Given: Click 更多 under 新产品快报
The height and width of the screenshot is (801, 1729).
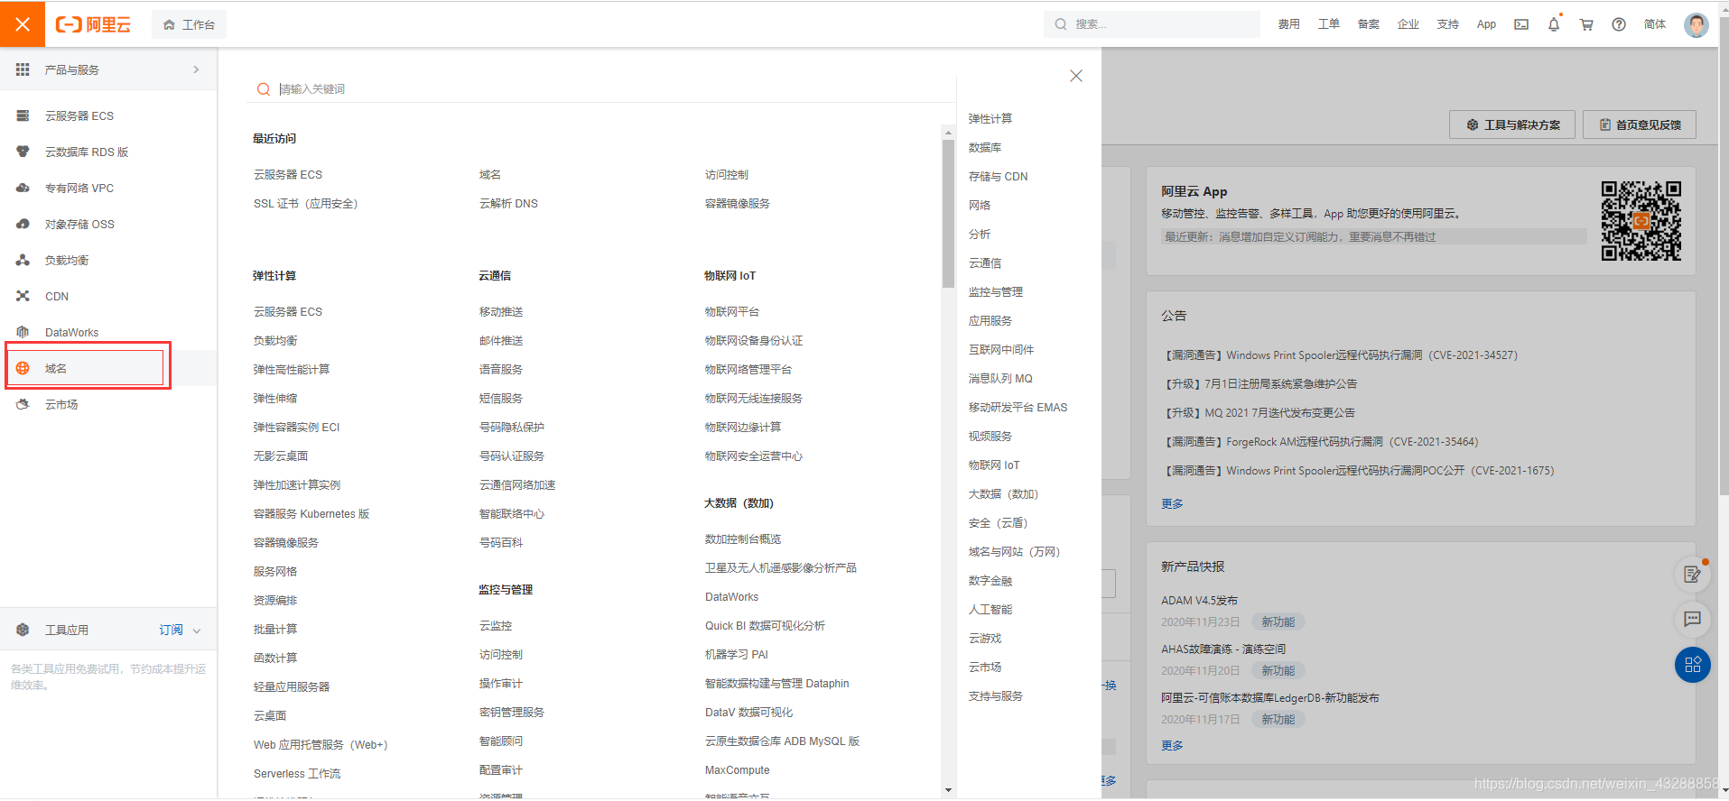Looking at the screenshot, I should [x=1172, y=746].
